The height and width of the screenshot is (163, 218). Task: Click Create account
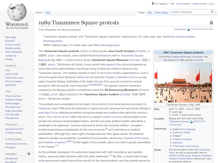(x=199, y=4)
